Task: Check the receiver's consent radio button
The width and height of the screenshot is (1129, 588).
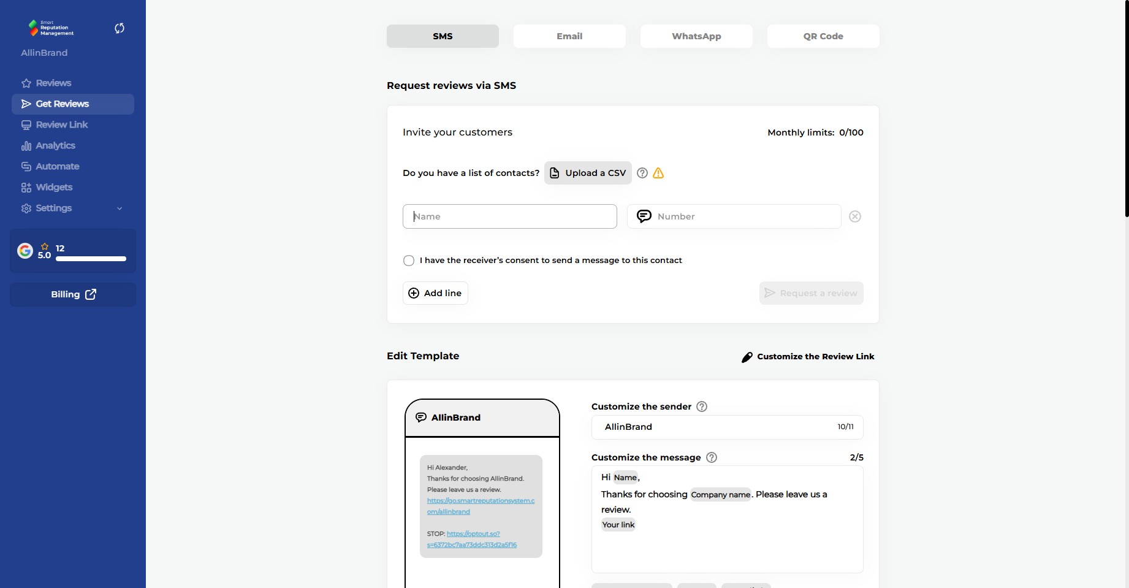Action: (409, 261)
